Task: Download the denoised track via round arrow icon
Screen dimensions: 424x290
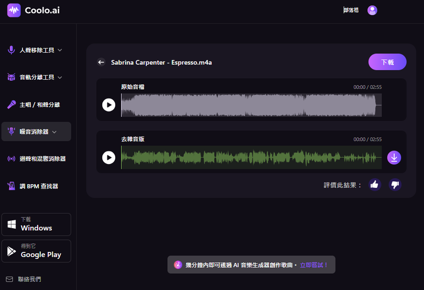Action: tap(394, 157)
